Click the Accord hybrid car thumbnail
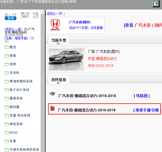 [66, 59]
